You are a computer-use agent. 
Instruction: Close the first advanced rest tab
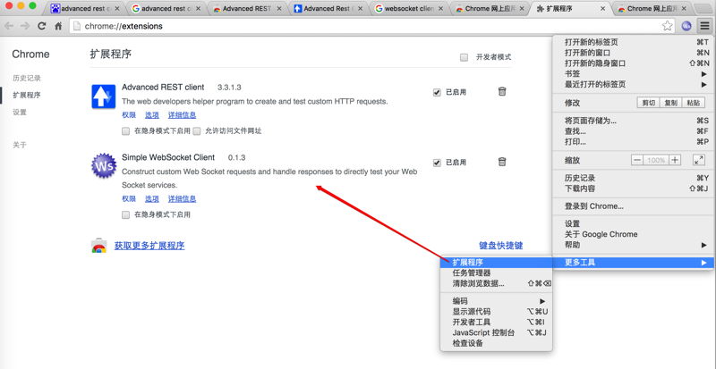(117, 9)
